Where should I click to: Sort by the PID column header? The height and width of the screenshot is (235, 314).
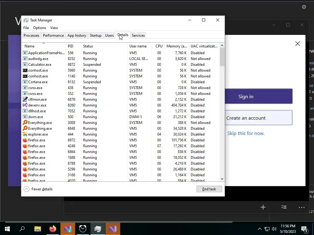tap(73, 46)
